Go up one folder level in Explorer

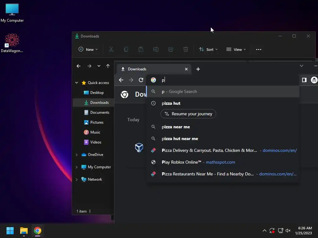pos(108,66)
